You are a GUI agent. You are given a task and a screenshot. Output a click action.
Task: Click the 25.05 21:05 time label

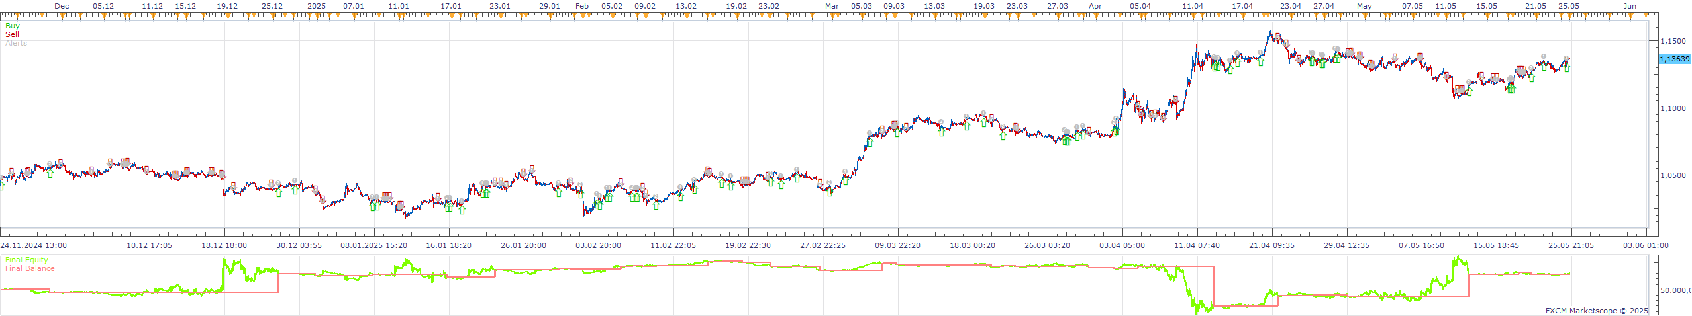pyautogui.click(x=1571, y=245)
